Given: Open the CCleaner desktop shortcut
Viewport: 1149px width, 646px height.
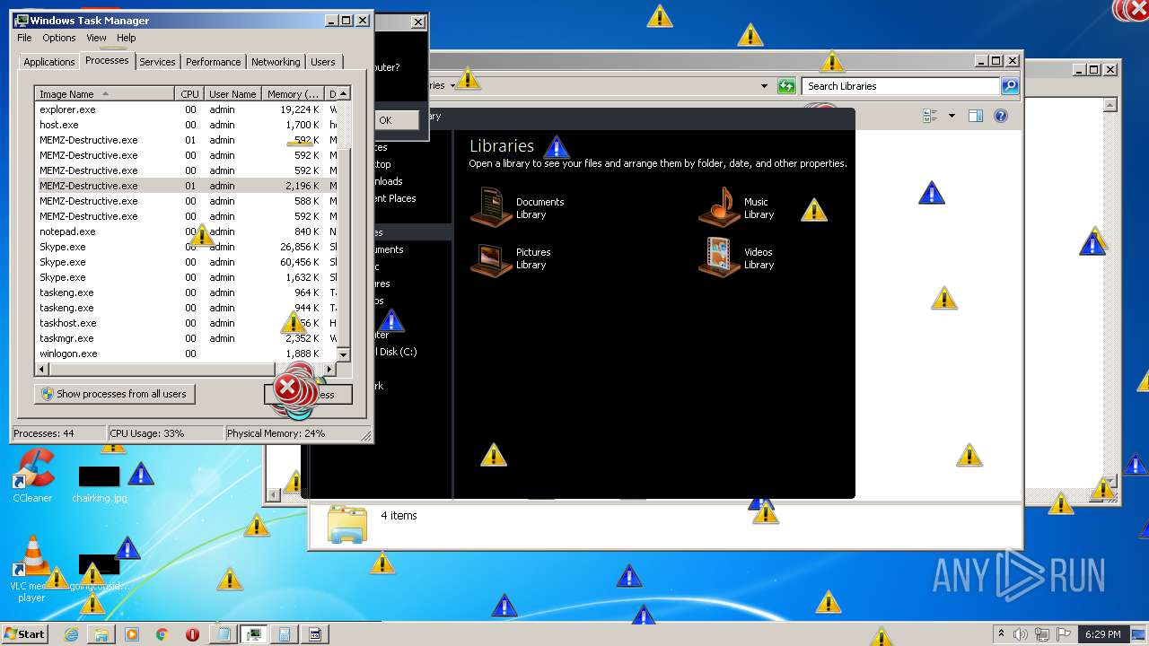Looking at the screenshot, I should [33, 476].
